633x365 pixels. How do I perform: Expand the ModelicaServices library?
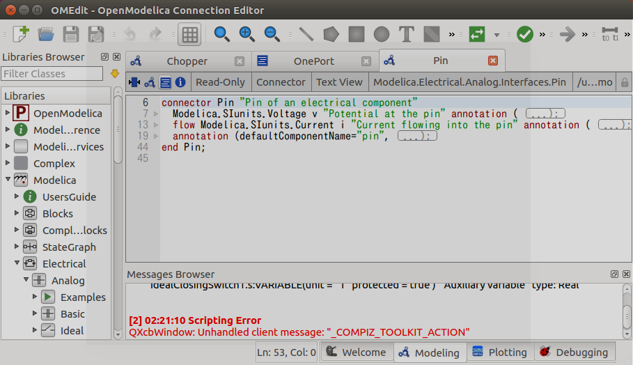pyautogui.click(x=7, y=146)
